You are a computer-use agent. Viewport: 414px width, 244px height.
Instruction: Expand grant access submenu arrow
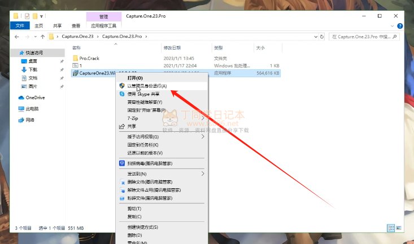click(x=203, y=136)
